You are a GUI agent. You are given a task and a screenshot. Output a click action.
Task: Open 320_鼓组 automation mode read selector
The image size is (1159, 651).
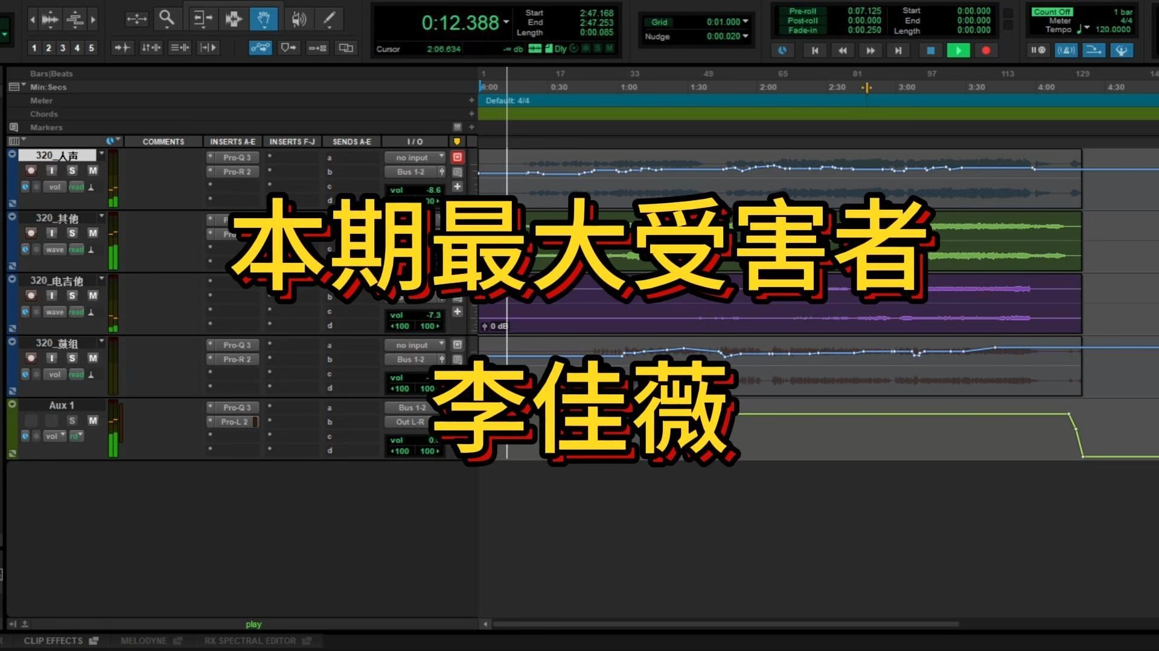point(76,374)
